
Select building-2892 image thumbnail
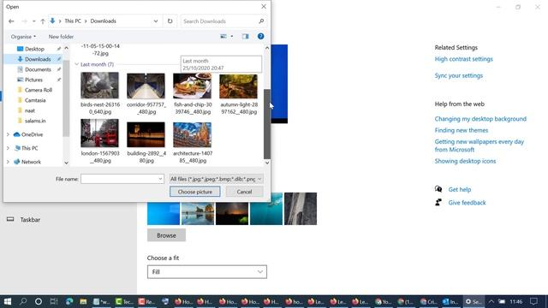tap(146, 134)
